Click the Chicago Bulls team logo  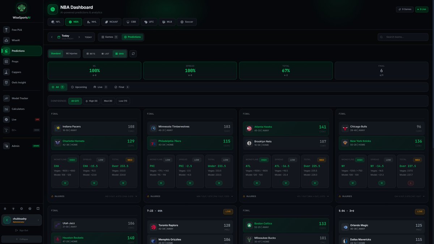click(345, 128)
